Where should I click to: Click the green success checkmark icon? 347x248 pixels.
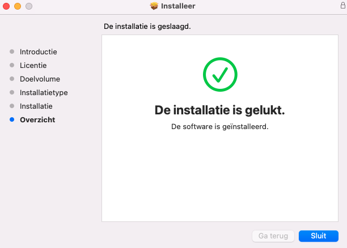[x=220, y=75]
